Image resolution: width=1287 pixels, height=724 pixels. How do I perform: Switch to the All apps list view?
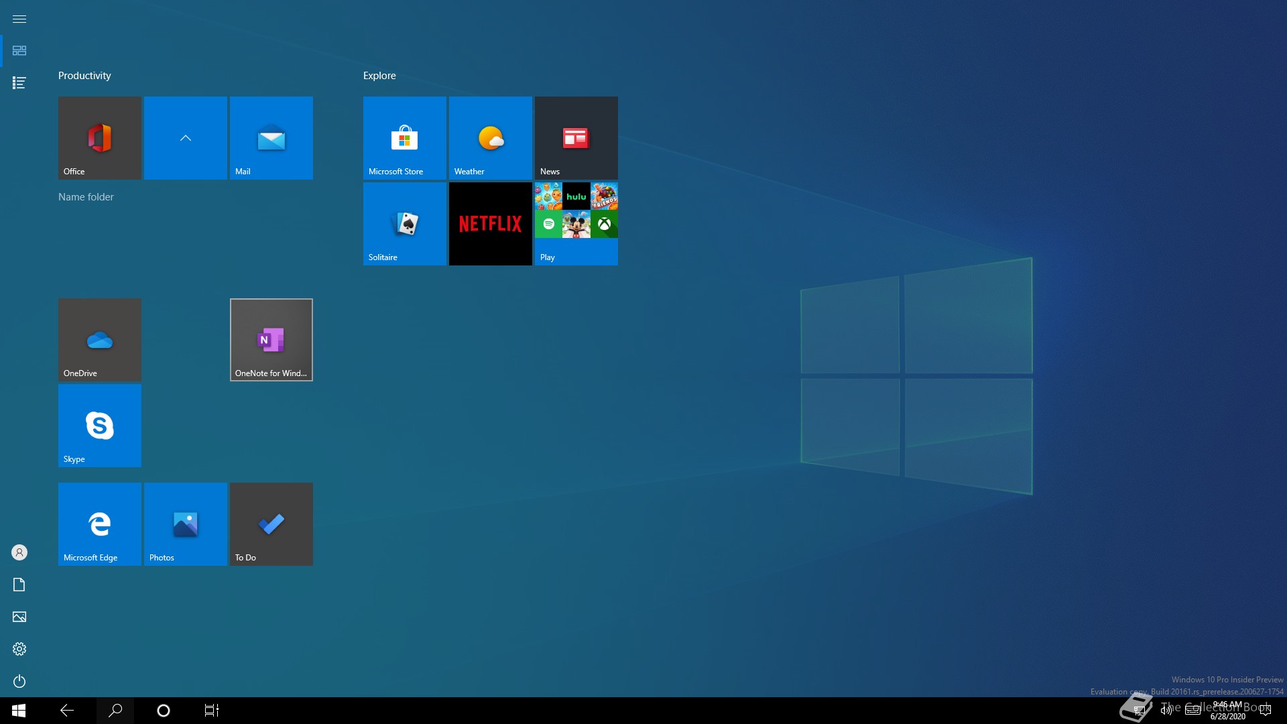pyautogui.click(x=19, y=82)
